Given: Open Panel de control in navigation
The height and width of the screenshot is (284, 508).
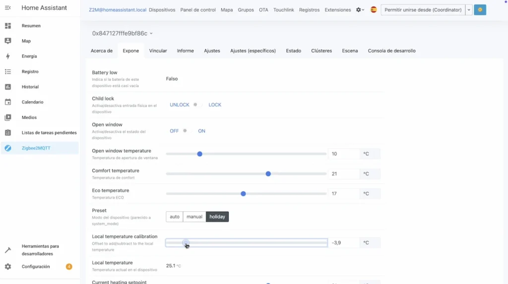Looking at the screenshot, I should (198, 10).
